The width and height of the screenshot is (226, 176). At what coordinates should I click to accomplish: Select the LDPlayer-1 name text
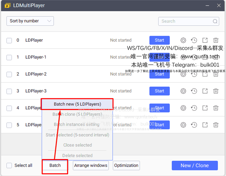click(x=36, y=57)
